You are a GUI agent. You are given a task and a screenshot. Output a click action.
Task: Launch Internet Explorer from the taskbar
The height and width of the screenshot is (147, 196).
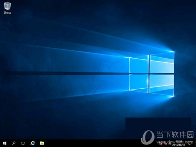point(33,143)
